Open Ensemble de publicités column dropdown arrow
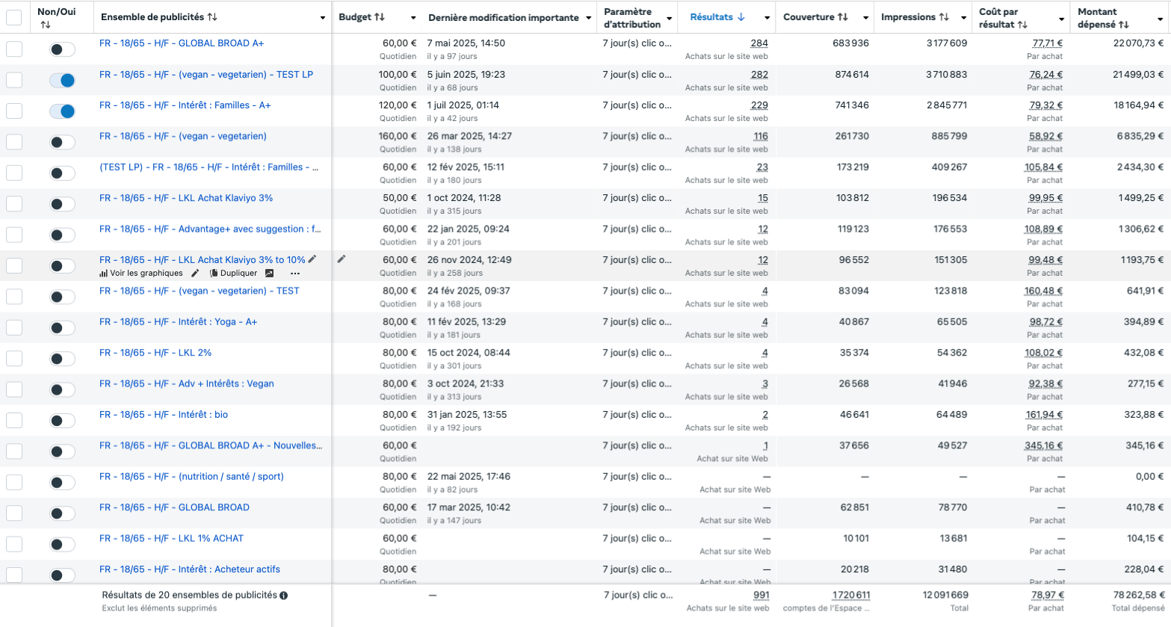The height and width of the screenshot is (627, 1171). (x=323, y=18)
